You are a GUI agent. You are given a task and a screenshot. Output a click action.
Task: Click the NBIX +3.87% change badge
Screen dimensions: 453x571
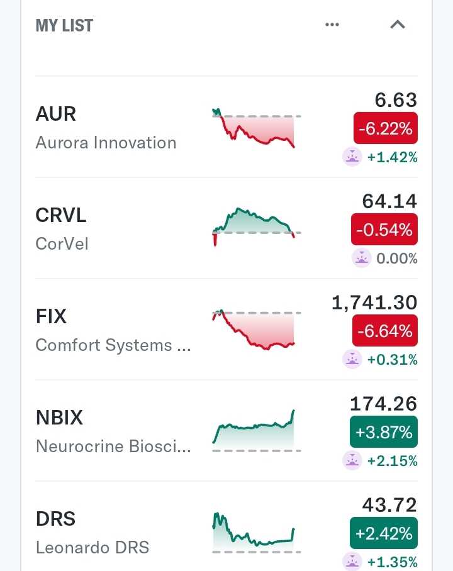(x=384, y=432)
